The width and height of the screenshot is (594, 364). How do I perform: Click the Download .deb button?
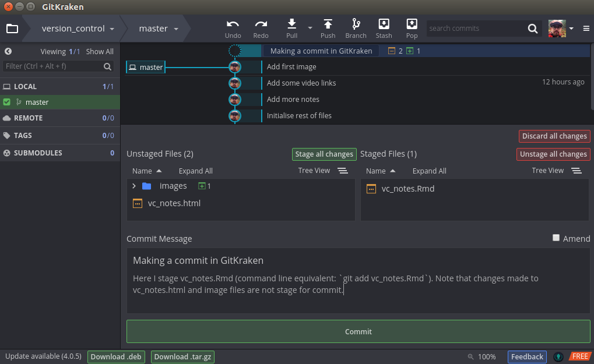(x=116, y=357)
